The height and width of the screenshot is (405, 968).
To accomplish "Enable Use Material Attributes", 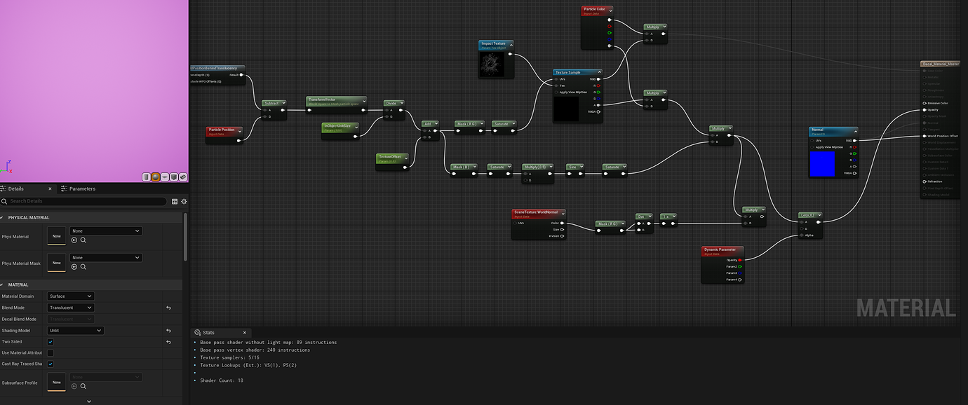I will (50, 352).
